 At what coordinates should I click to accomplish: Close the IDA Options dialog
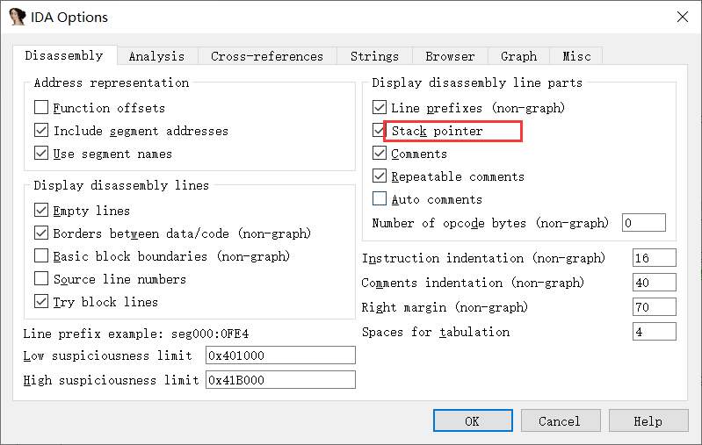coord(683,17)
